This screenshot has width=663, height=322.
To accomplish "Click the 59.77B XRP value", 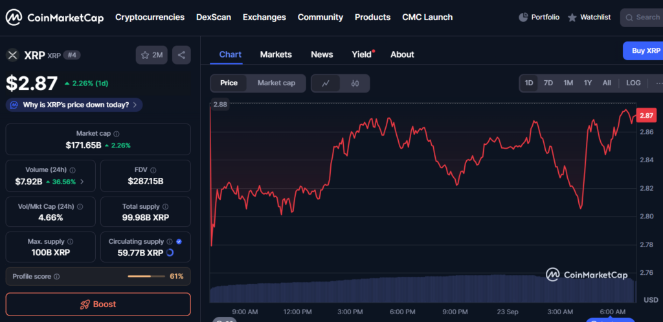I will [140, 253].
